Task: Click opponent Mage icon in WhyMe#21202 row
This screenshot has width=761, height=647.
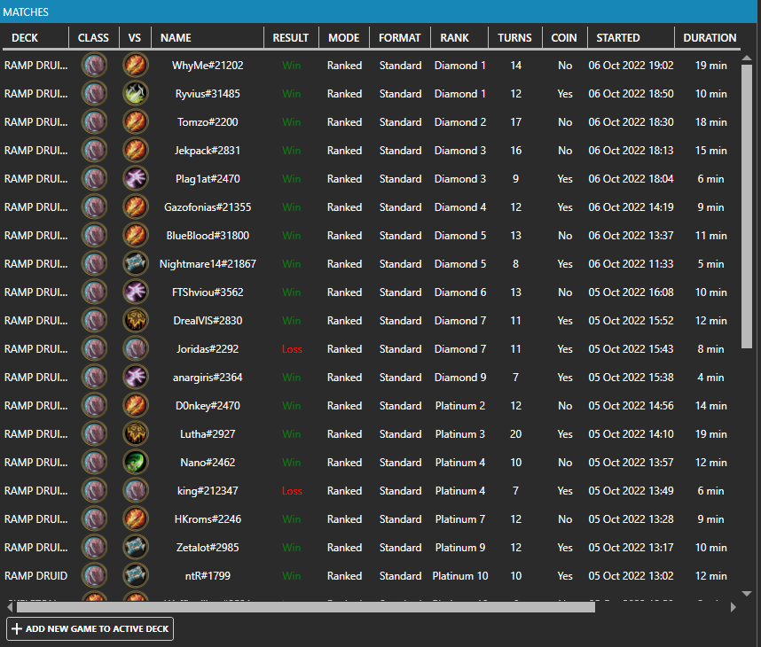Action: [136, 65]
